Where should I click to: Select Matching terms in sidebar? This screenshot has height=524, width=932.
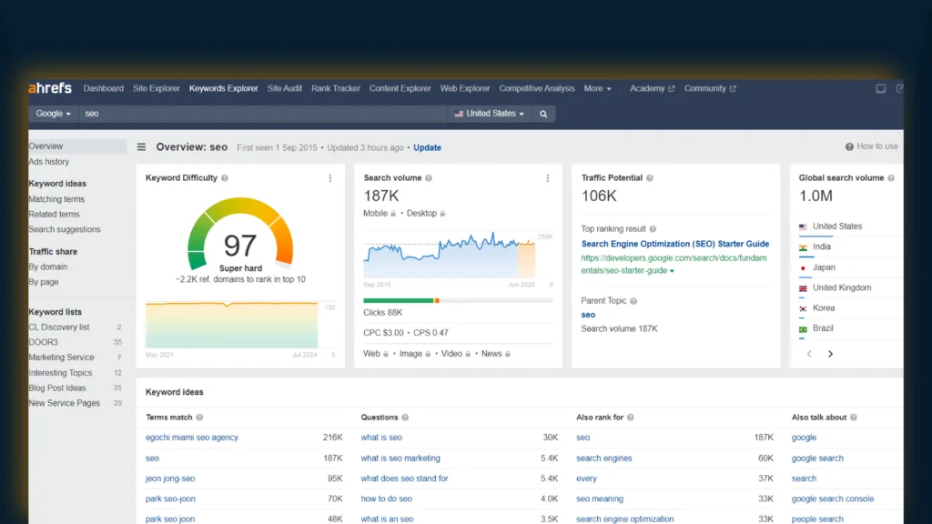pyautogui.click(x=56, y=199)
